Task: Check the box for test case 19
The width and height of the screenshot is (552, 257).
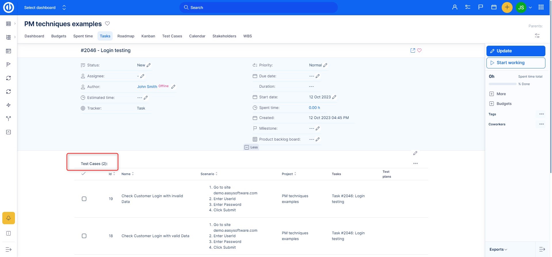Action: 84,199
